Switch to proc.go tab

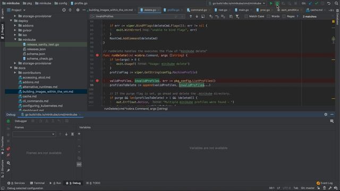pos(265,10)
